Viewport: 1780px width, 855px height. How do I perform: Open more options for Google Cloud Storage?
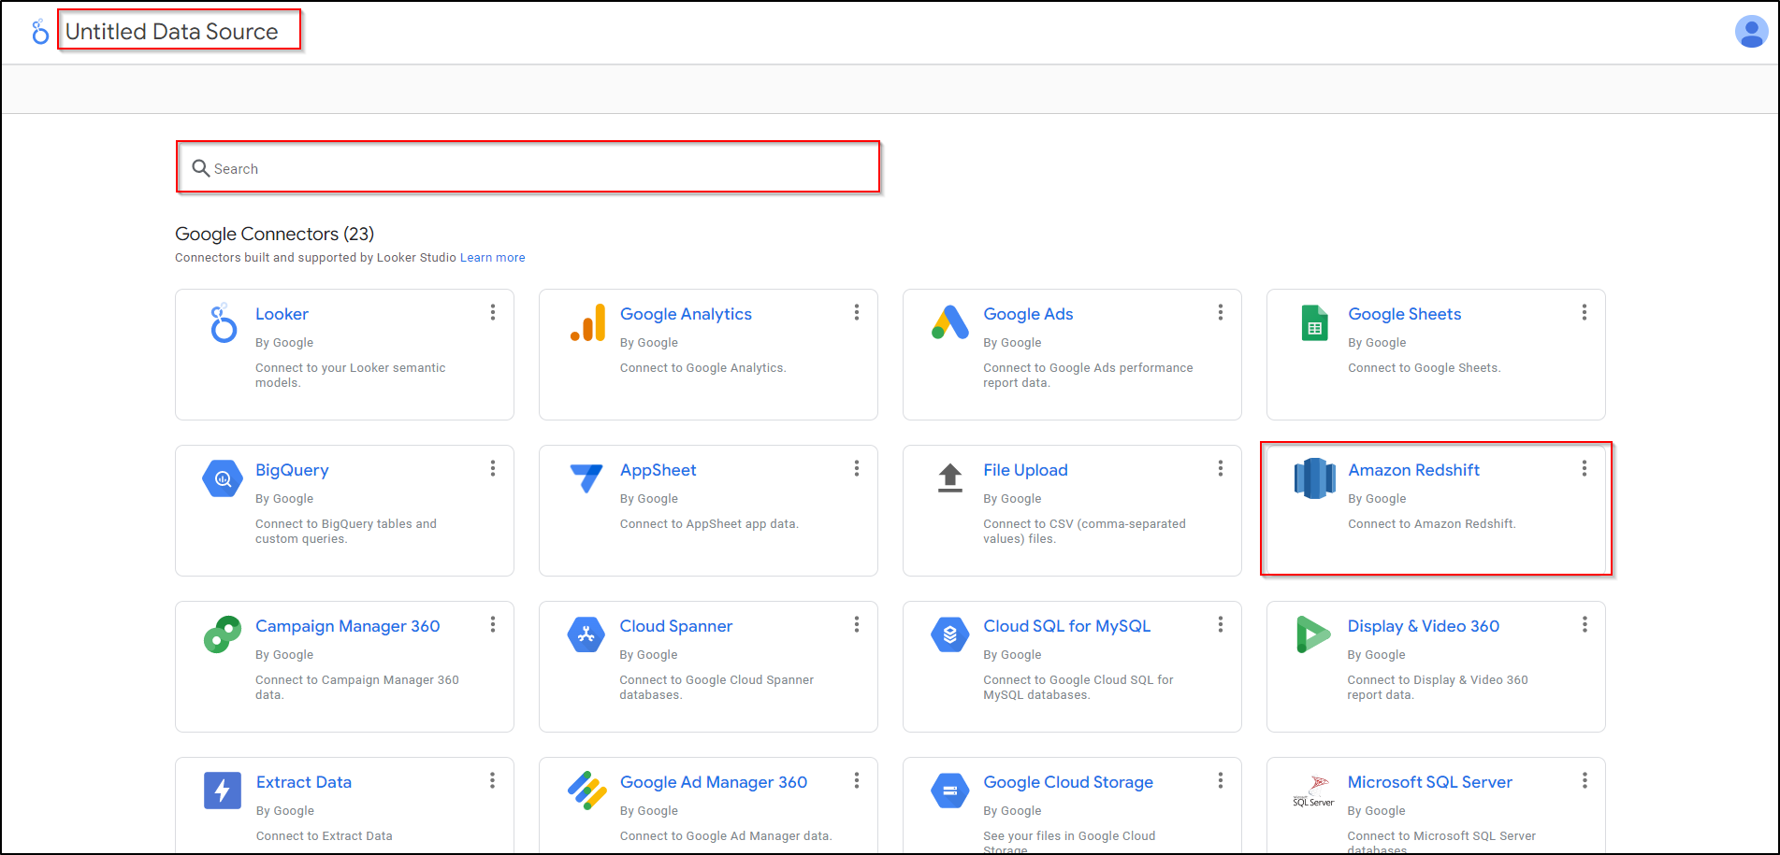[x=1221, y=781]
